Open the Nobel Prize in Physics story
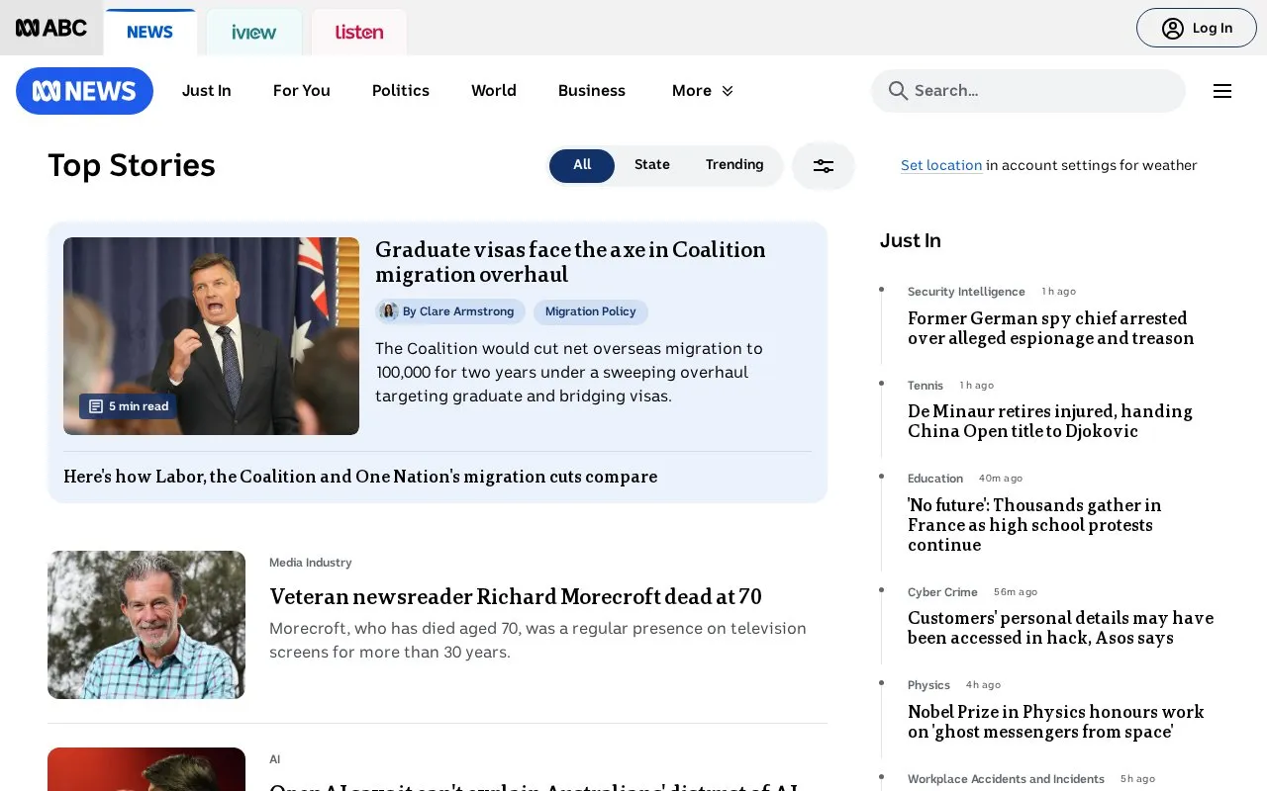 click(1056, 722)
